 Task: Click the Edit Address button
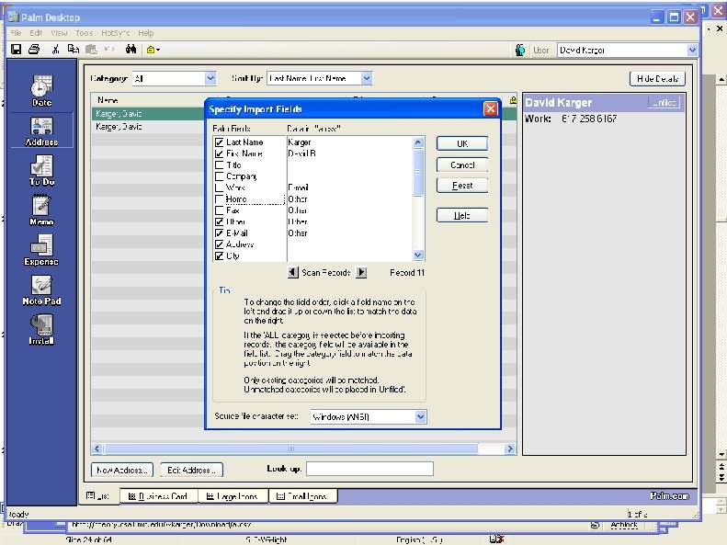point(191,470)
